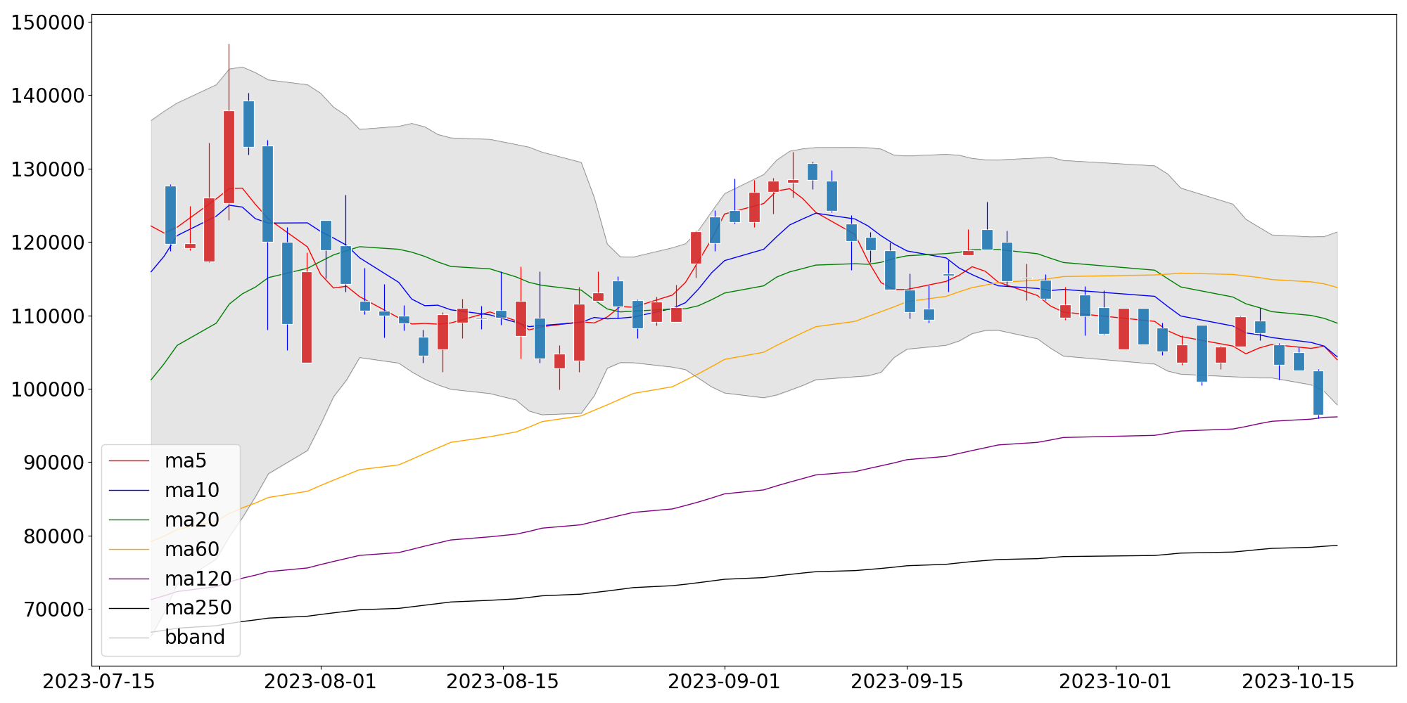Click the blue ma10 legend line sample
This screenshot has height=703, width=1407.
coord(129,491)
